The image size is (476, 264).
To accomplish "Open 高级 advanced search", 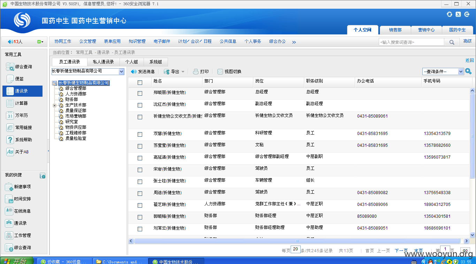I will 467,41.
